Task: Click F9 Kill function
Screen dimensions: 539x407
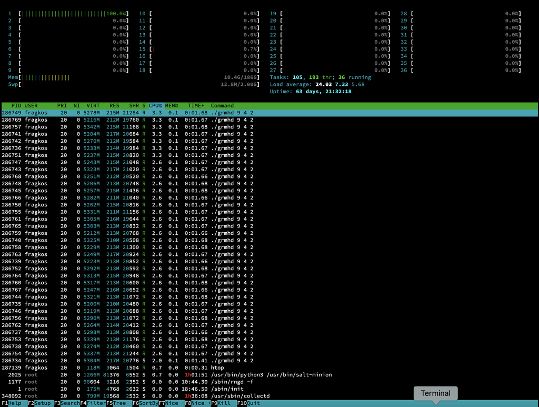Action: click(221, 403)
